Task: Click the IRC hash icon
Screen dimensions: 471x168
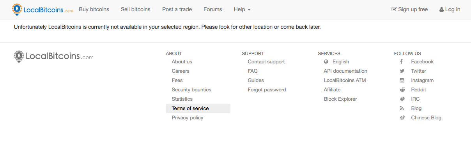Action: pyautogui.click(x=402, y=99)
